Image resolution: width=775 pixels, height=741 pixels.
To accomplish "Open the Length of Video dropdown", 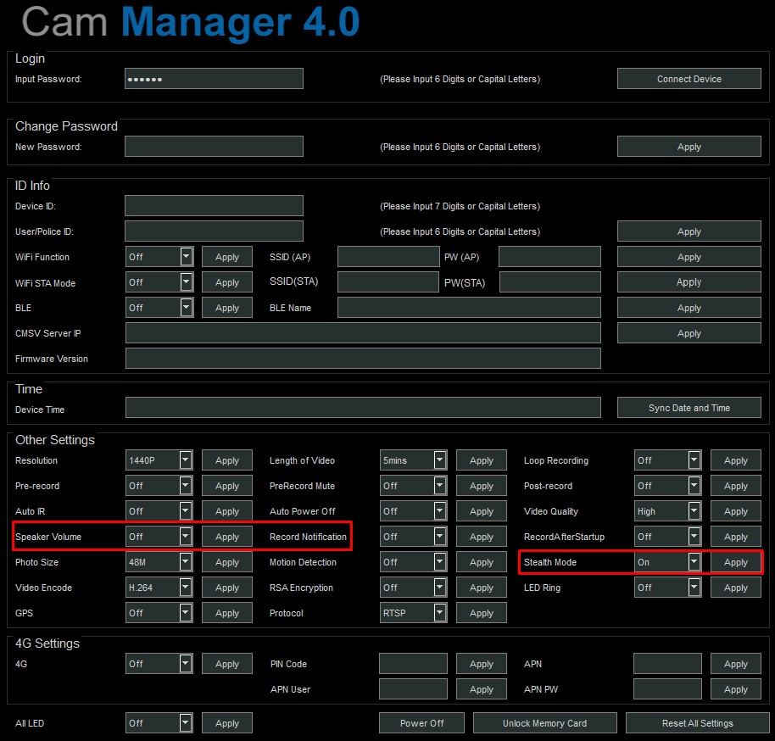I will 413,460.
